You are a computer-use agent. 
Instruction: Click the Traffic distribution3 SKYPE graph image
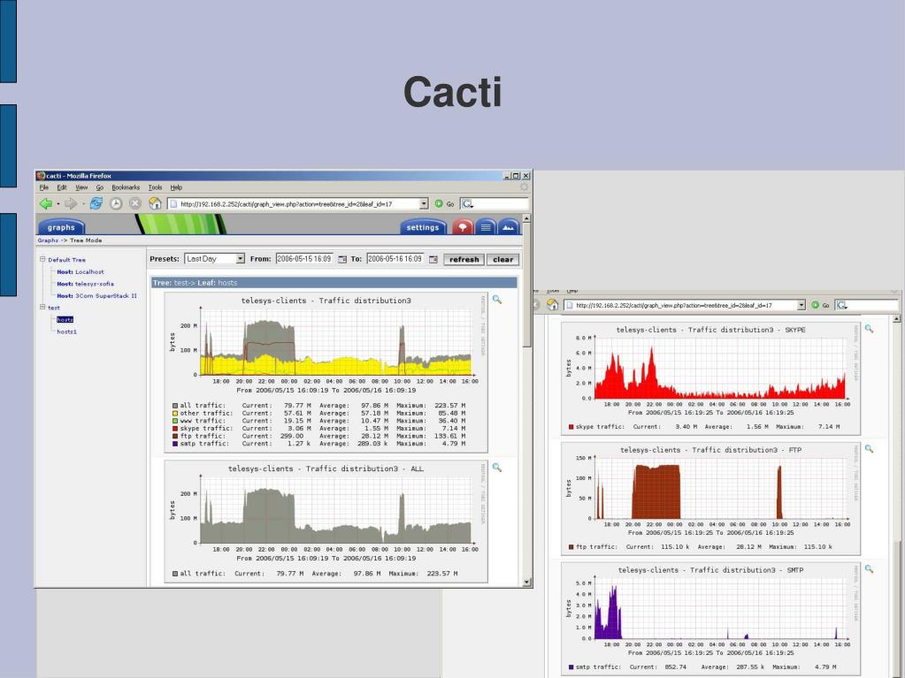pyautogui.click(x=711, y=378)
